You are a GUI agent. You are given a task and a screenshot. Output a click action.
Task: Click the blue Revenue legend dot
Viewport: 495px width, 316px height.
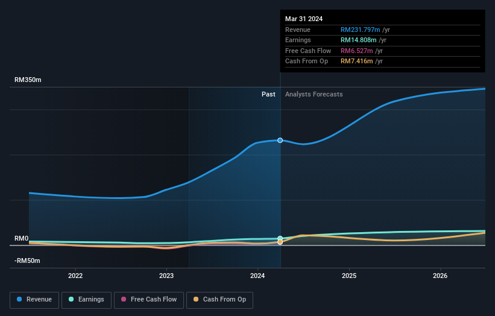coord(19,299)
